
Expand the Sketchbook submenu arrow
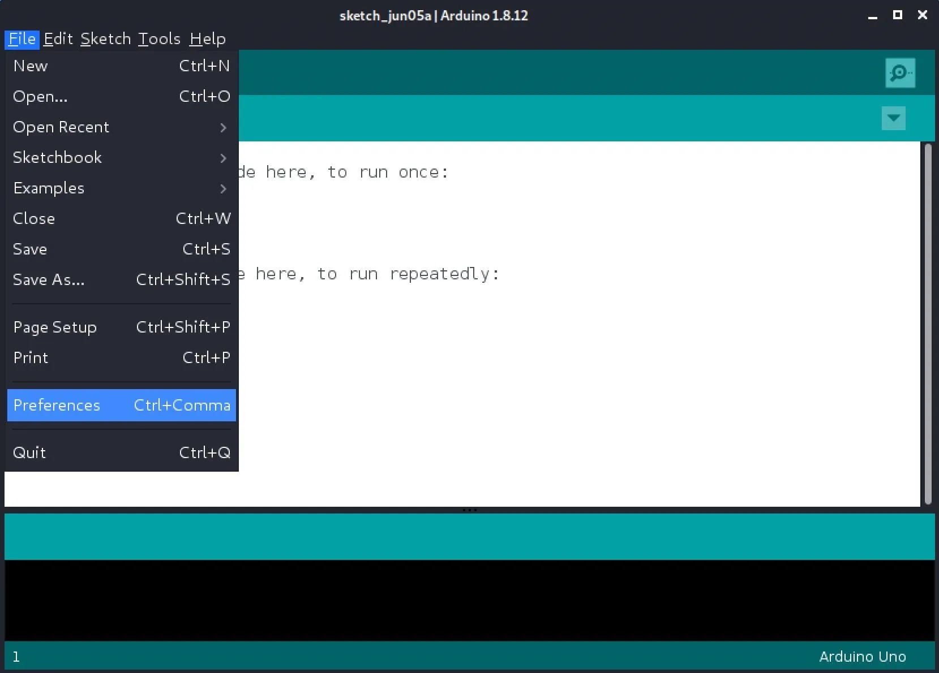(x=223, y=158)
